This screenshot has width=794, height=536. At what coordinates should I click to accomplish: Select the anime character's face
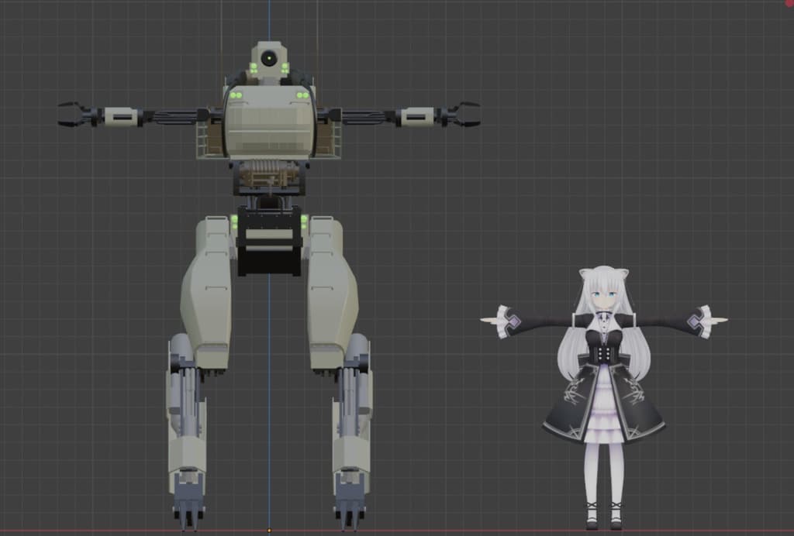[x=603, y=297]
